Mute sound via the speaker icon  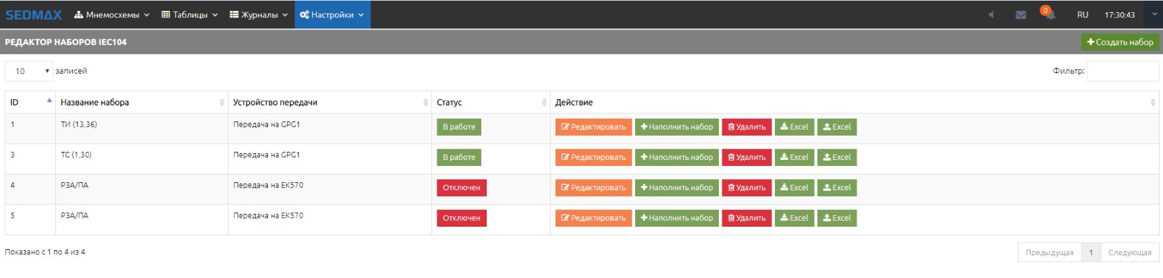click(x=991, y=15)
